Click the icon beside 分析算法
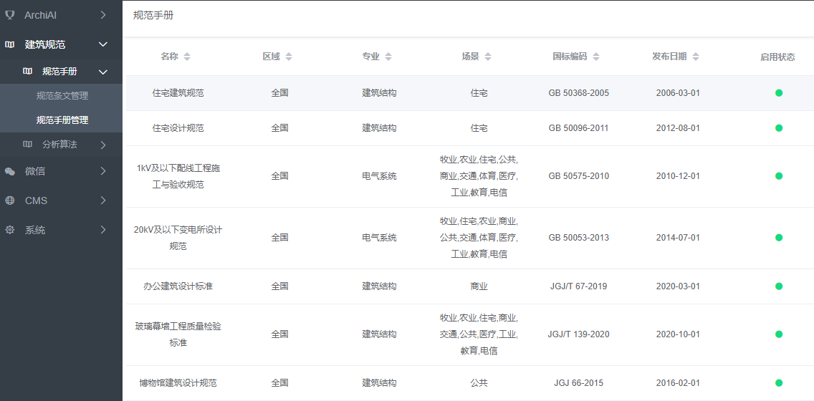The height and width of the screenshot is (401, 814). pos(27,144)
